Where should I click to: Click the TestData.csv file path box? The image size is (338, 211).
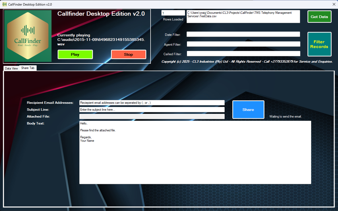(243, 16)
